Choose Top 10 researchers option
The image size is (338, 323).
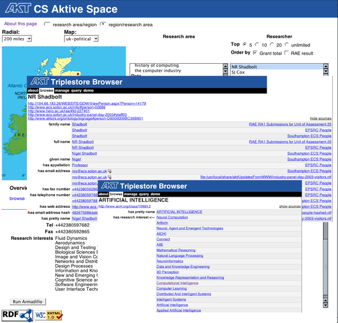tap(257, 44)
